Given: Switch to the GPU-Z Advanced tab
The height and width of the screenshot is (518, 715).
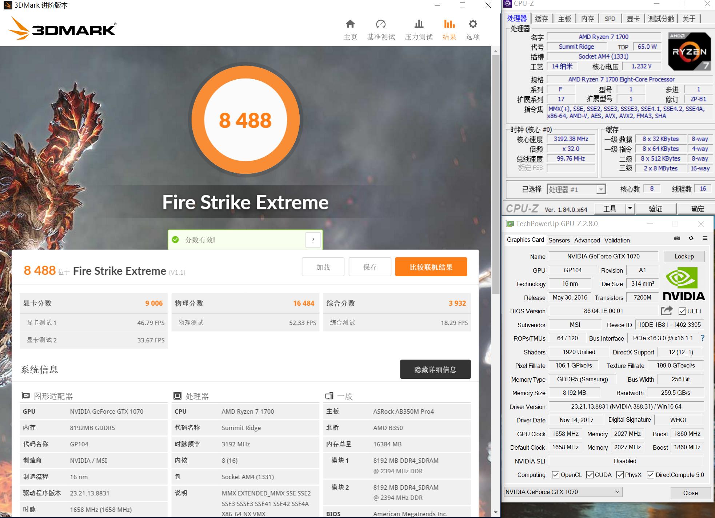Looking at the screenshot, I should pyautogui.click(x=587, y=240).
